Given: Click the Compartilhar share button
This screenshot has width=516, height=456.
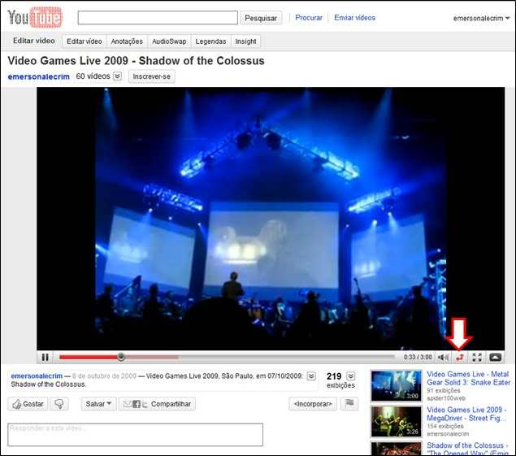Looking at the screenshot, I should pos(158,404).
